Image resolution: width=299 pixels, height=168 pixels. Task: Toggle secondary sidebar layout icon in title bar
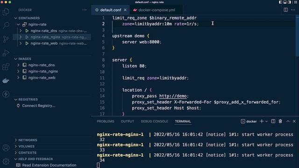289,2
